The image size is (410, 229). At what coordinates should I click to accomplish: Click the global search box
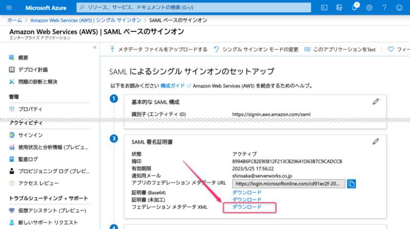pos(194,8)
